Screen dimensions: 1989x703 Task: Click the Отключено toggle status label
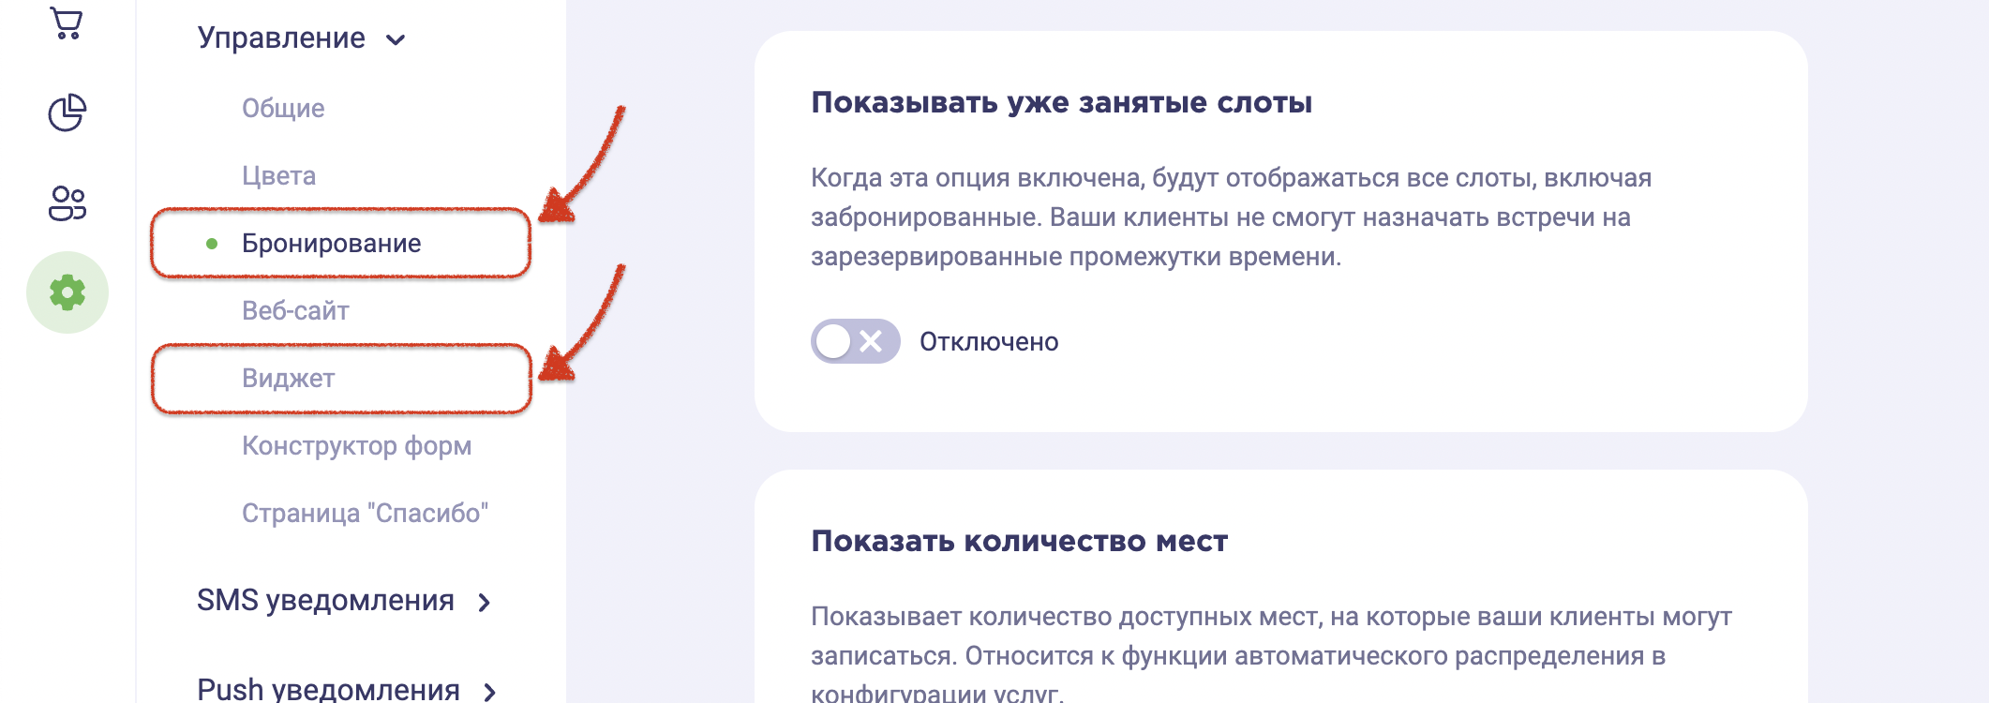pos(989,341)
